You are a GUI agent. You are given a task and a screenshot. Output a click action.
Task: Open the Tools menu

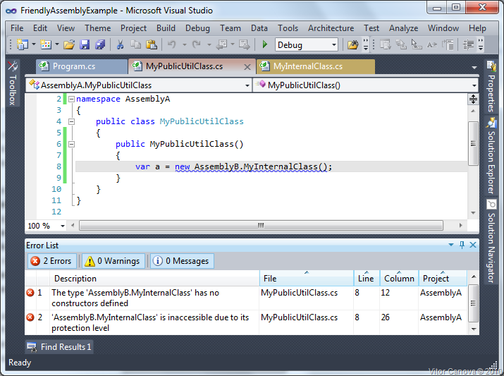click(288, 28)
